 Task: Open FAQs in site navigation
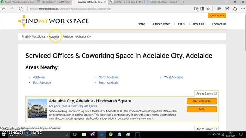tap(181, 24)
